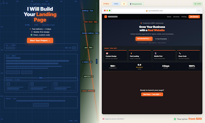This screenshot has width=205, height=123.
Task: Click the orange site logo square
Action: point(106,17)
